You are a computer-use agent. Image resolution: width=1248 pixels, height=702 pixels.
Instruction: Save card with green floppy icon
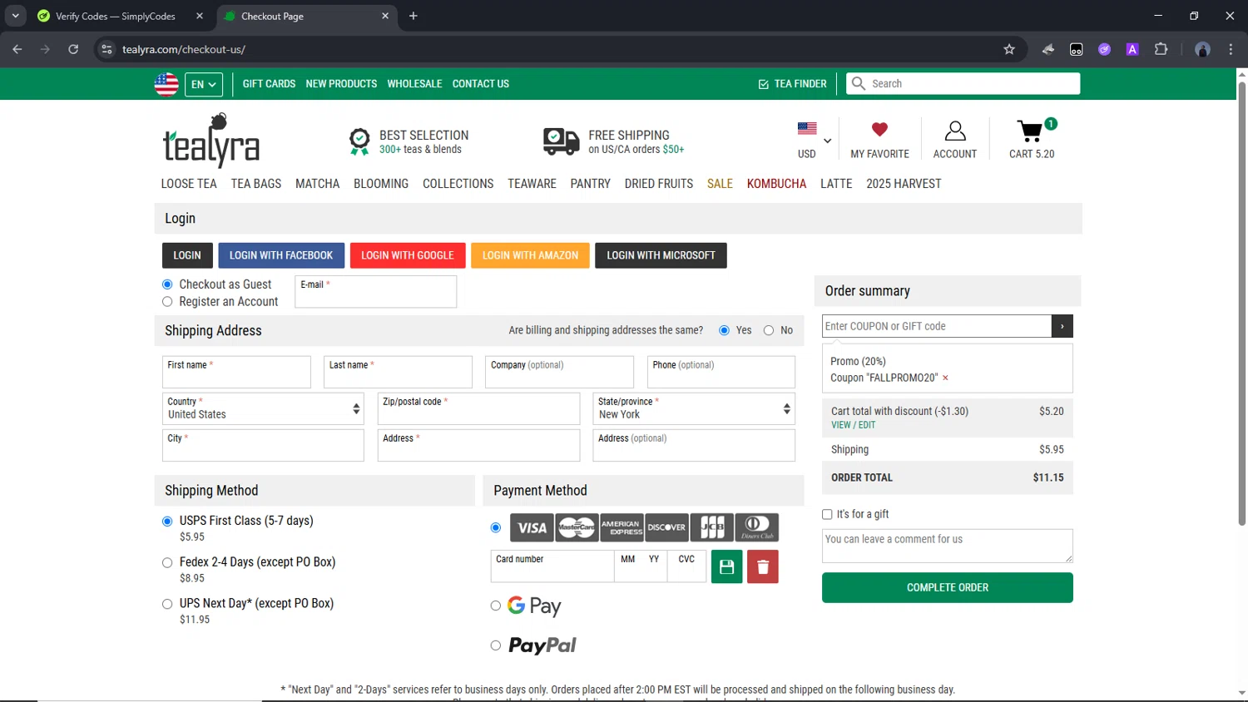tap(727, 566)
